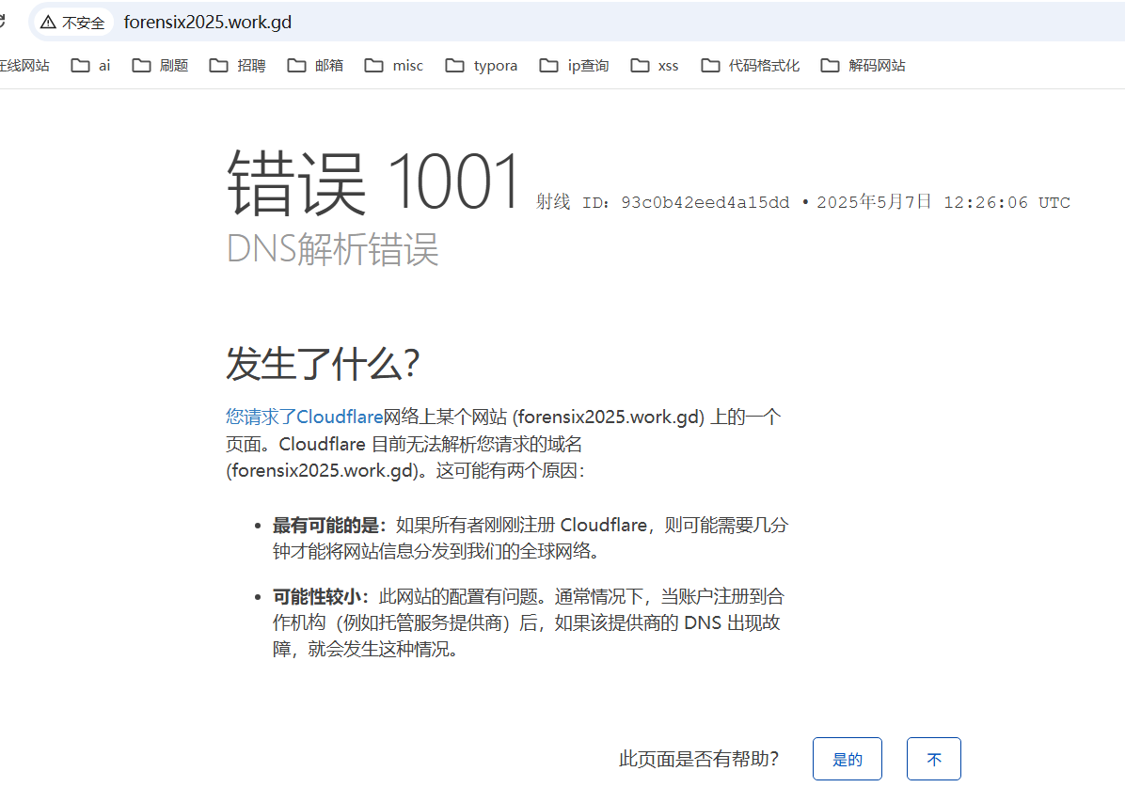The width and height of the screenshot is (1125, 803).
Task: Open the xss bookmark folder
Action: [655, 65]
